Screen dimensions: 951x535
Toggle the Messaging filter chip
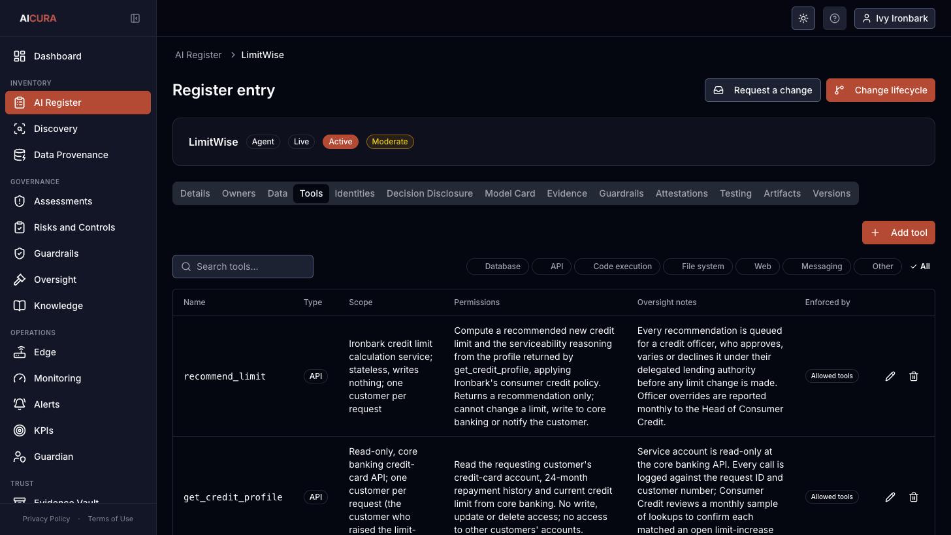(816, 267)
